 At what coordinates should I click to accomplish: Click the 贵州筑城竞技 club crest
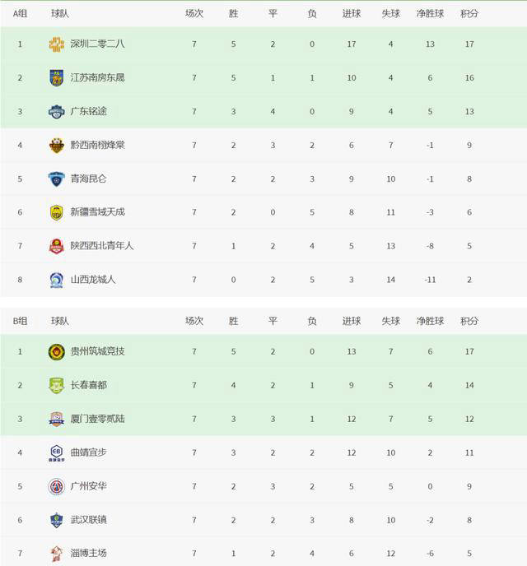pyautogui.click(x=56, y=352)
